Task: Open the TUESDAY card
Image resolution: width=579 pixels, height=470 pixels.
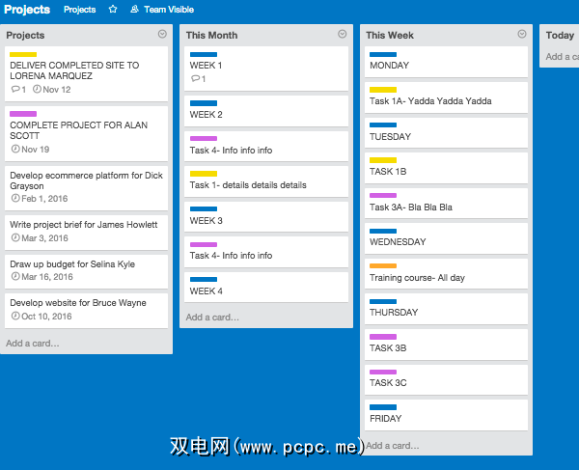Action: pyautogui.click(x=446, y=133)
